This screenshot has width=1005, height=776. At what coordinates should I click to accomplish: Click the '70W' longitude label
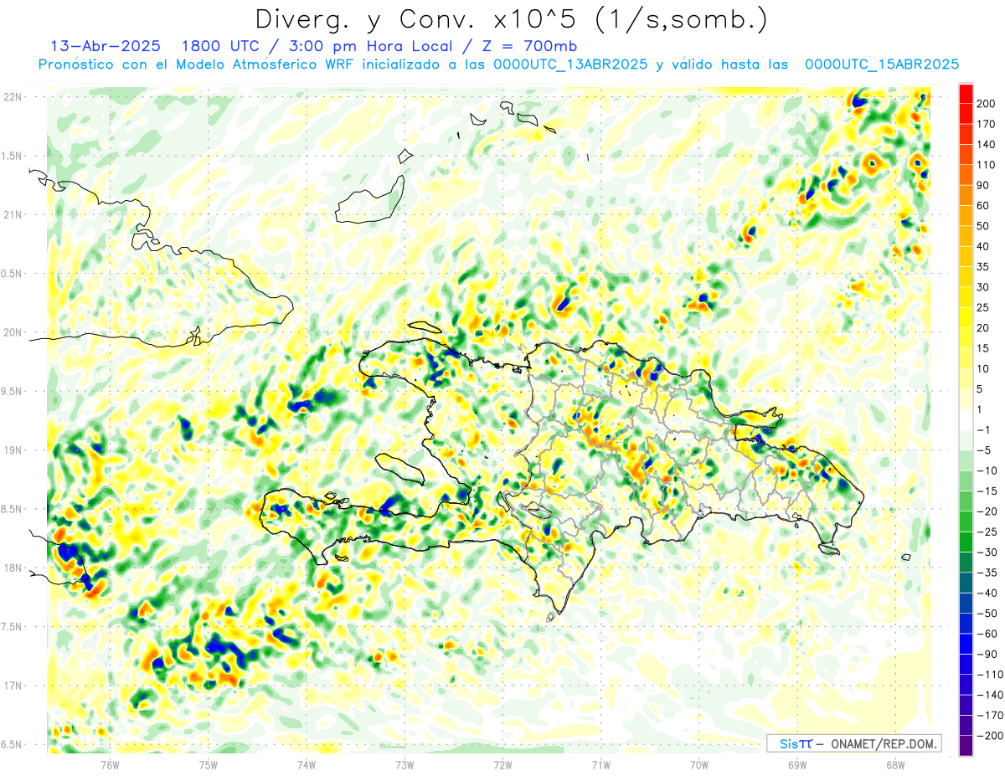698,765
